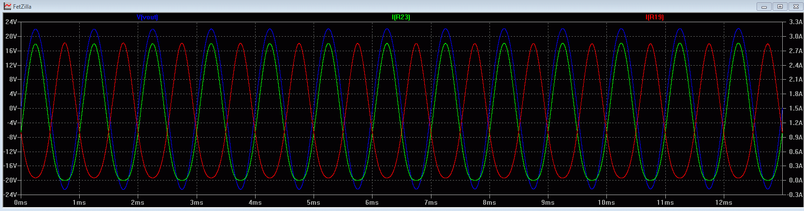Click the FetZilla window icon
This screenshot has height=211, width=804.
pyautogui.click(x=7, y=6)
